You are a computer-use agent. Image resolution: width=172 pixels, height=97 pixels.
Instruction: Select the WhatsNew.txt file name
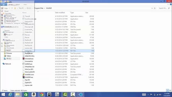point(30,67)
